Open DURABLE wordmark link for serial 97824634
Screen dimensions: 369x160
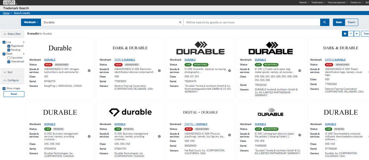[x=50, y=124]
